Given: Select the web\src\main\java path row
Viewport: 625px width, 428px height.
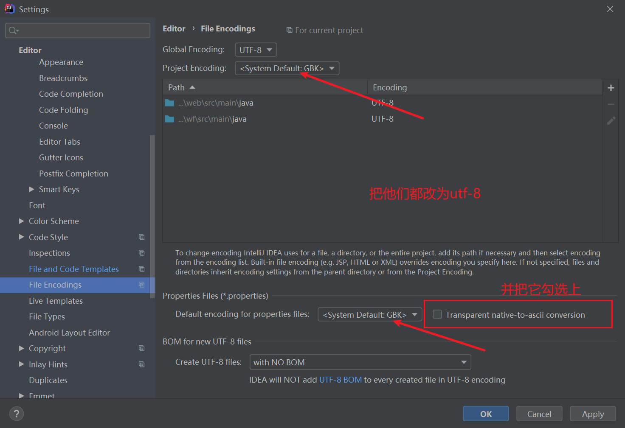Looking at the screenshot, I should click(x=383, y=103).
